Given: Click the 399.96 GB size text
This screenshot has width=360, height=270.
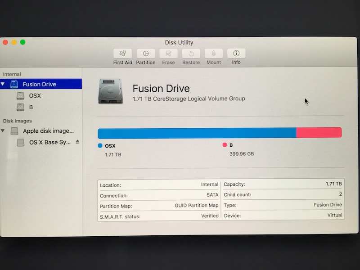Looking at the screenshot, I should 242,154.
